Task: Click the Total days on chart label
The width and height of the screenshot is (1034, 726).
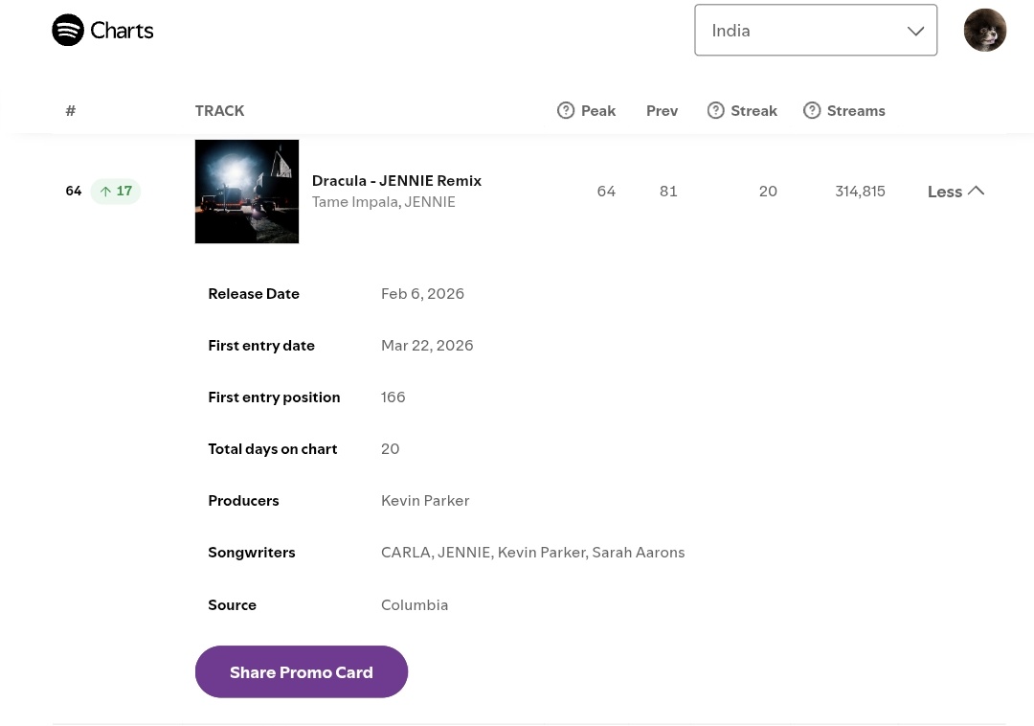Action: (272, 449)
